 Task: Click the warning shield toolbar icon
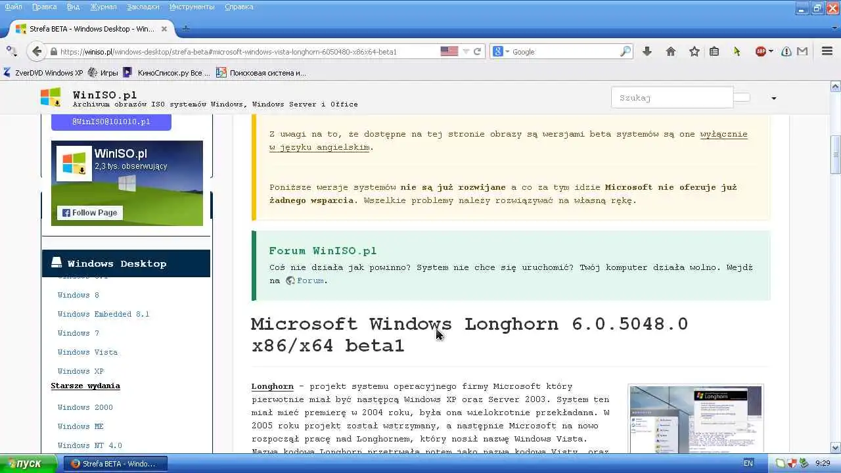click(x=786, y=51)
